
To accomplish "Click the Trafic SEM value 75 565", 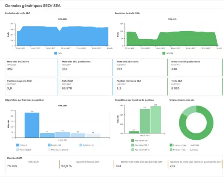I will click(x=12, y=166).
